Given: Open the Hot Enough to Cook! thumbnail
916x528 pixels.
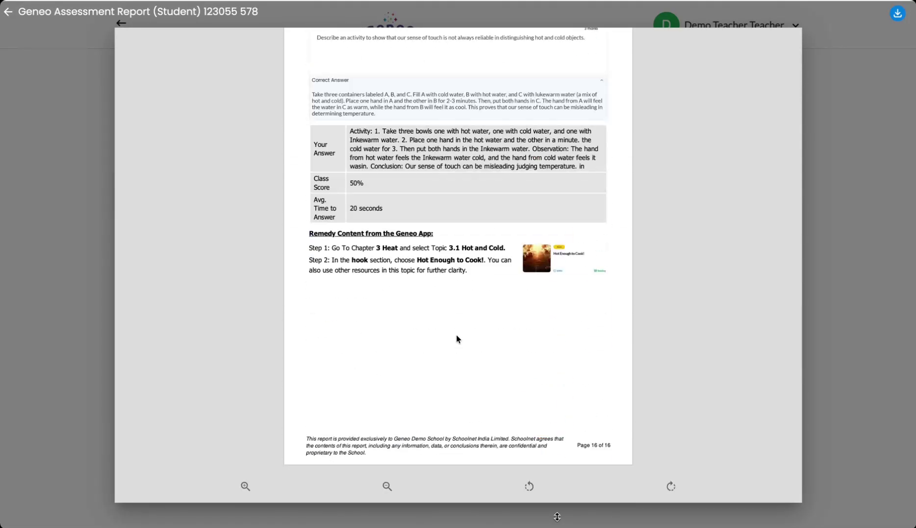Looking at the screenshot, I should click(536, 258).
